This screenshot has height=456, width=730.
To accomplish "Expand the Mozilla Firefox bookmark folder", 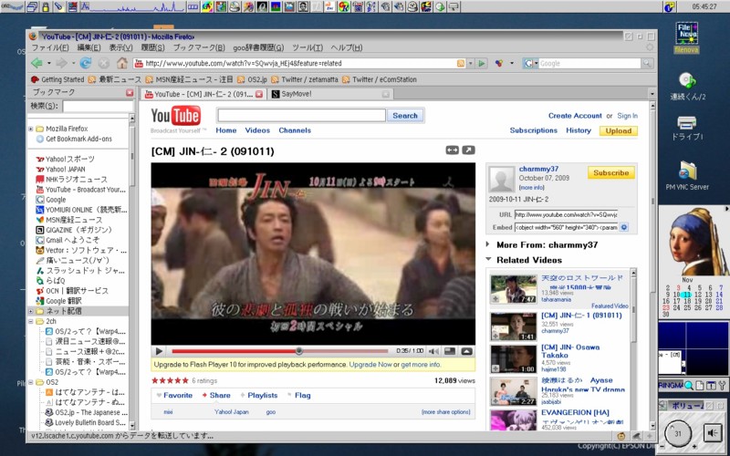I will coord(31,129).
